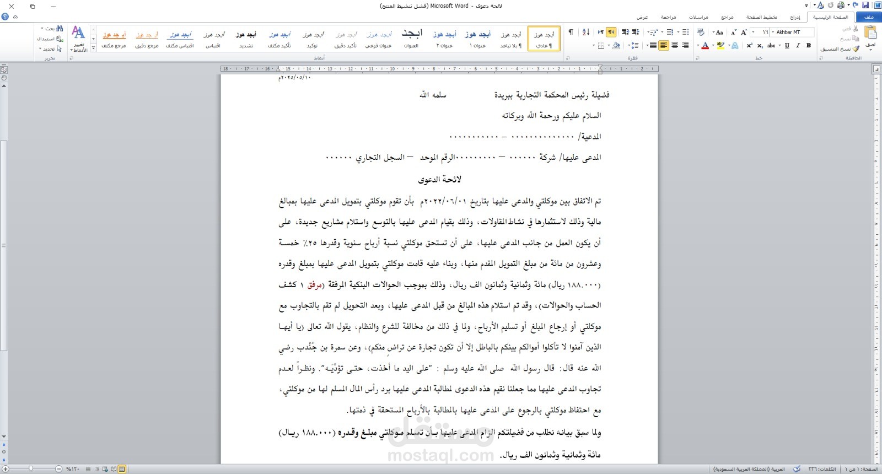The height and width of the screenshot is (474, 882).
Task: Click the zoom slider handle
Action: (31, 468)
